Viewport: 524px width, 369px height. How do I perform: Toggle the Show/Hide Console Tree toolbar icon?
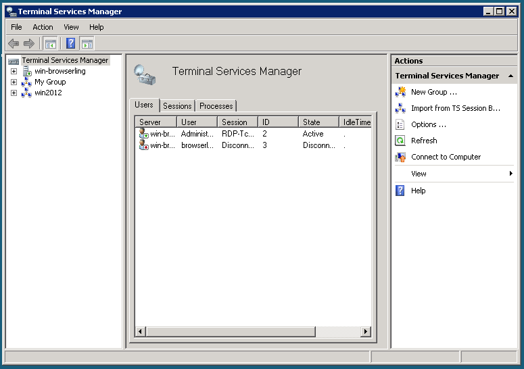point(51,43)
